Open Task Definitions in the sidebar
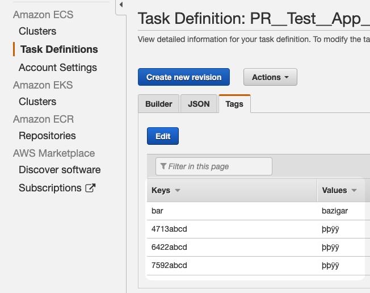 (59, 49)
